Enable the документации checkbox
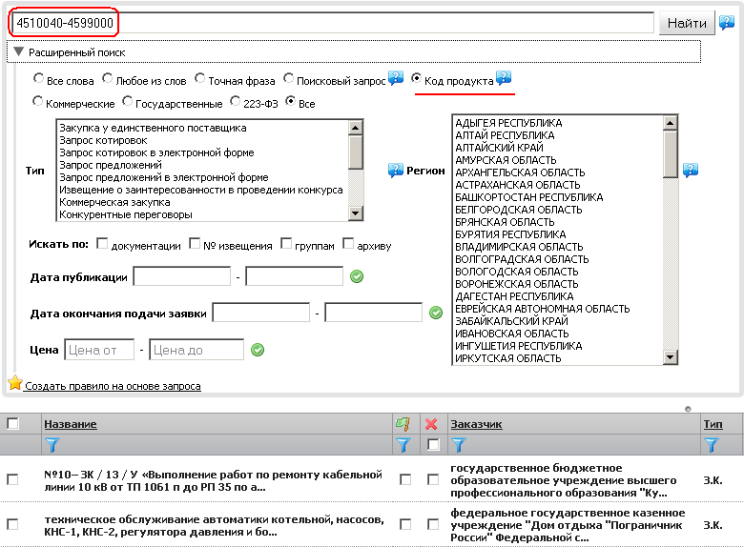 103,244
